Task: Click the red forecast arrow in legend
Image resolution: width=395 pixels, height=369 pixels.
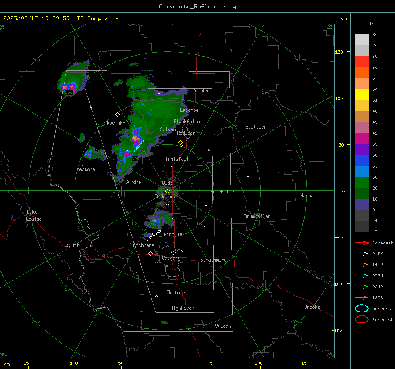Action: (x=362, y=243)
